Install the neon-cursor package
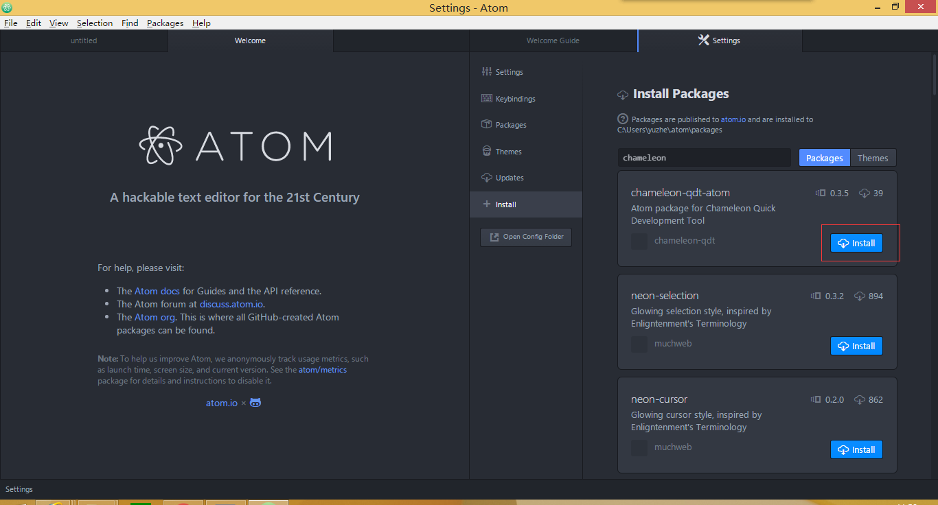 tap(856, 449)
